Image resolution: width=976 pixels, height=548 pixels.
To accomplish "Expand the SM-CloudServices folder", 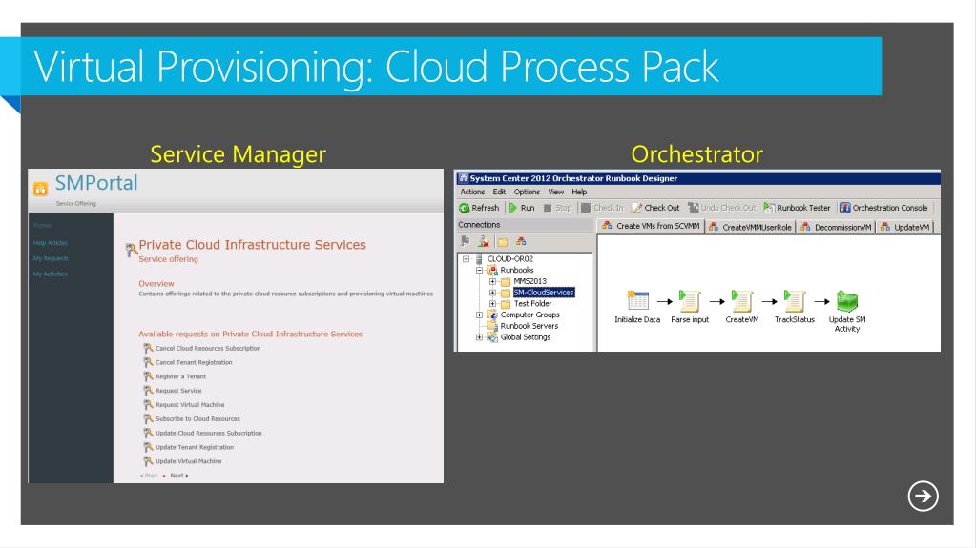I will tap(492, 293).
